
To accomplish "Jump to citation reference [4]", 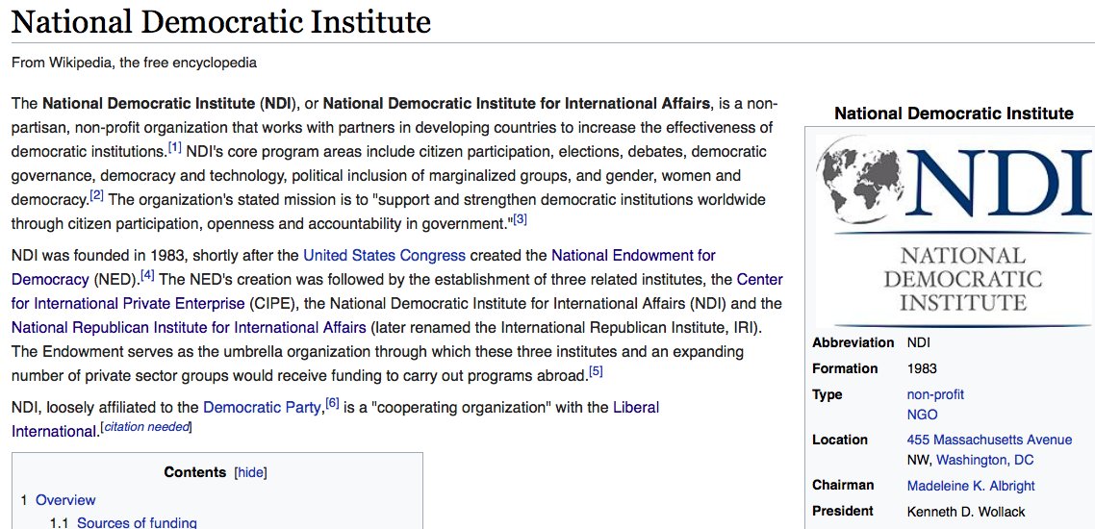I will coord(148,275).
